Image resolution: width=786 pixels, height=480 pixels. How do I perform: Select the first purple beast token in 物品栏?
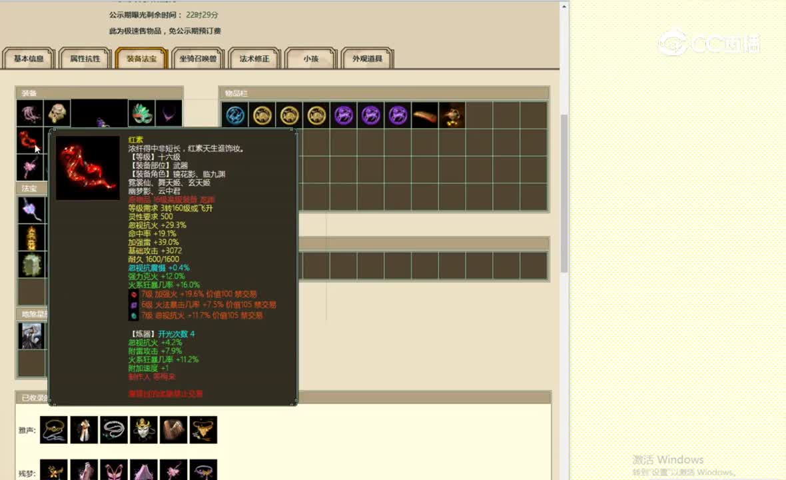[x=343, y=115]
